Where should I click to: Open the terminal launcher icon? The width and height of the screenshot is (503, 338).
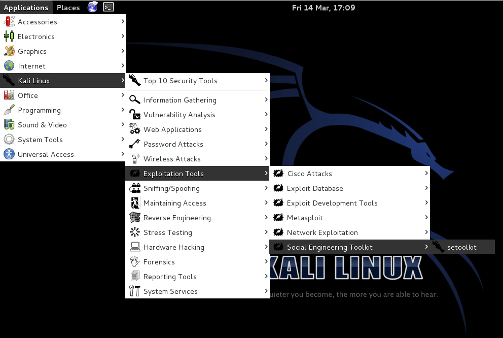tap(109, 7)
